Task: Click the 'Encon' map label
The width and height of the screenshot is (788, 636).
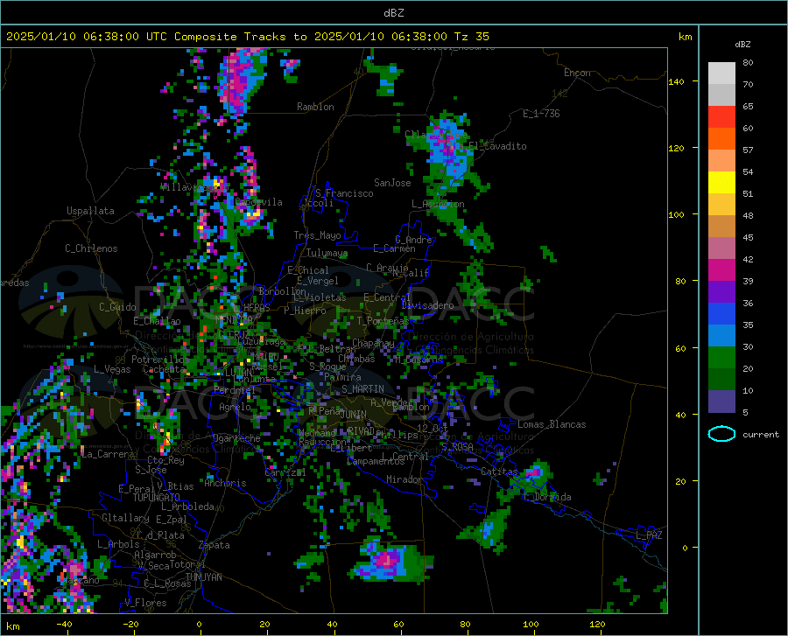Action: pyautogui.click(x=577, y=73)
